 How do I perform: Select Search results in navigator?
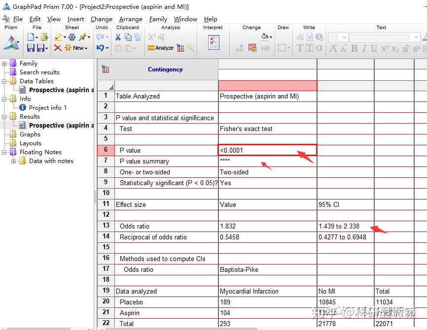[x=39, y=72]
